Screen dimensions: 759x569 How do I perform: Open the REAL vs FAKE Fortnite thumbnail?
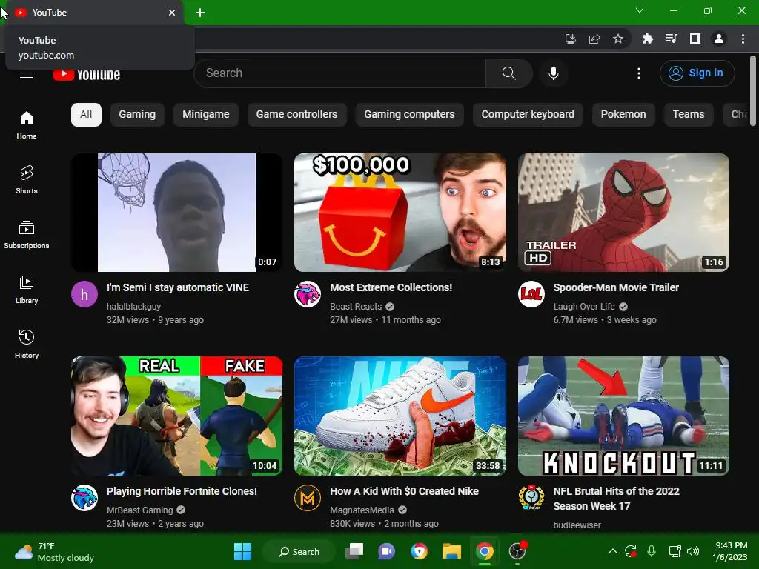(x=176, y=416)
